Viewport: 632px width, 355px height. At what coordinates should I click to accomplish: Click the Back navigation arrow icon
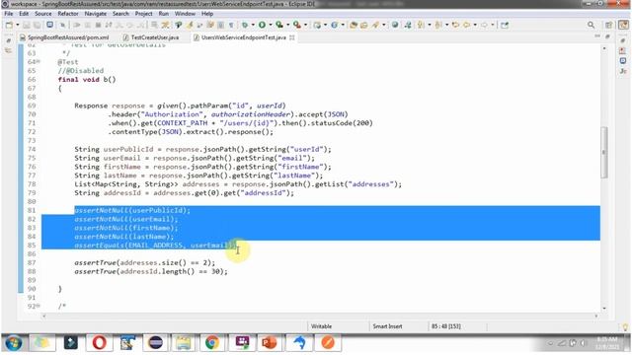point(467,25)
